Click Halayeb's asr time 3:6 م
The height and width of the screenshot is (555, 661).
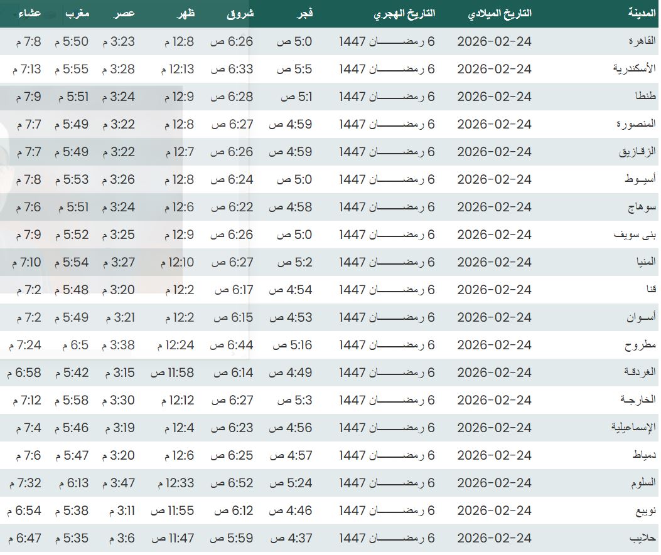[x=122, y=537]
